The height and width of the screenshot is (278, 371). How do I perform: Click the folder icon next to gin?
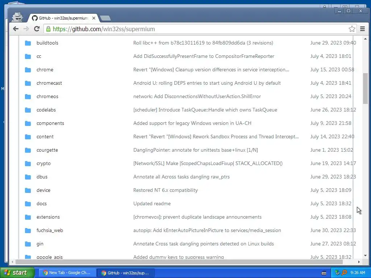click(x=28, y=244)
